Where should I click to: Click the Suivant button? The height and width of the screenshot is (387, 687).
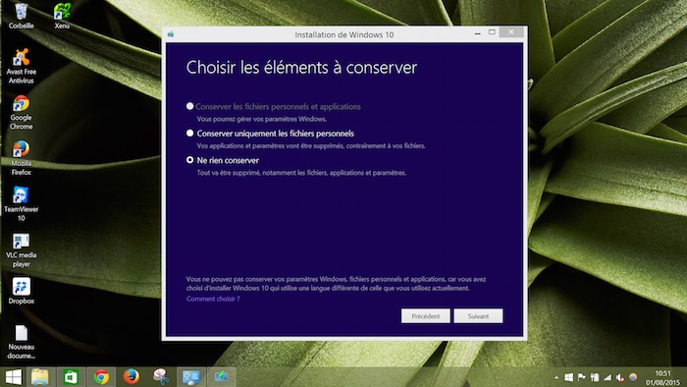(478, 316)
